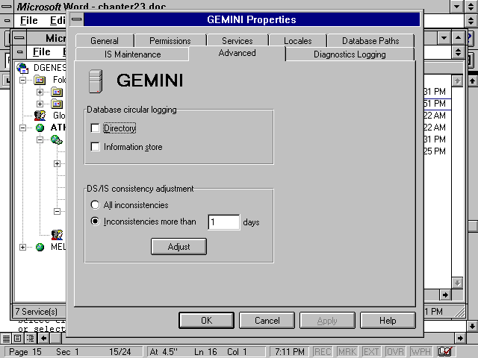Toggle MRK revision marking indicator
This screenshot has width=478, height=358.
347,352
